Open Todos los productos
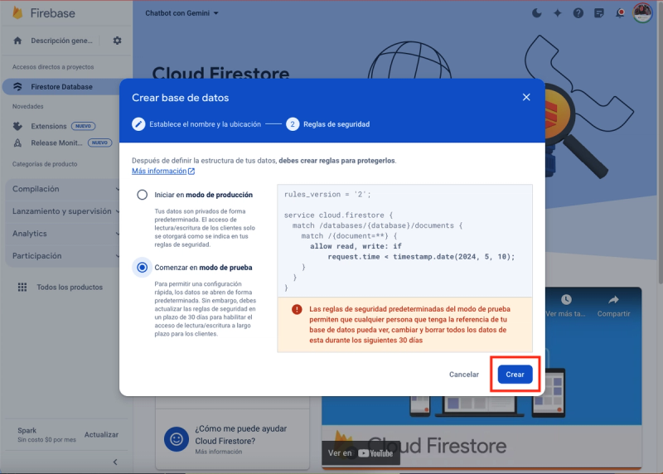Screen dimensions: 663x474 pos(70,287)
